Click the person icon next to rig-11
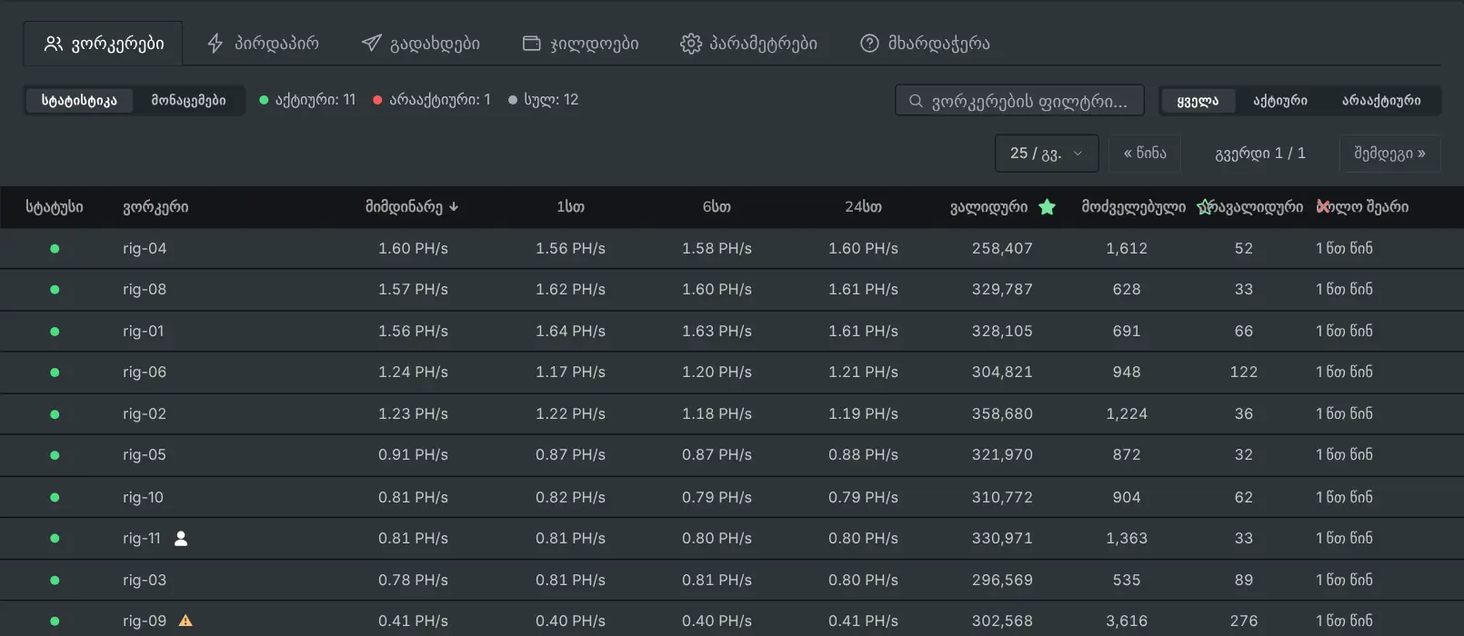The width and height of the screenshot is (1464, 636). 181,538
